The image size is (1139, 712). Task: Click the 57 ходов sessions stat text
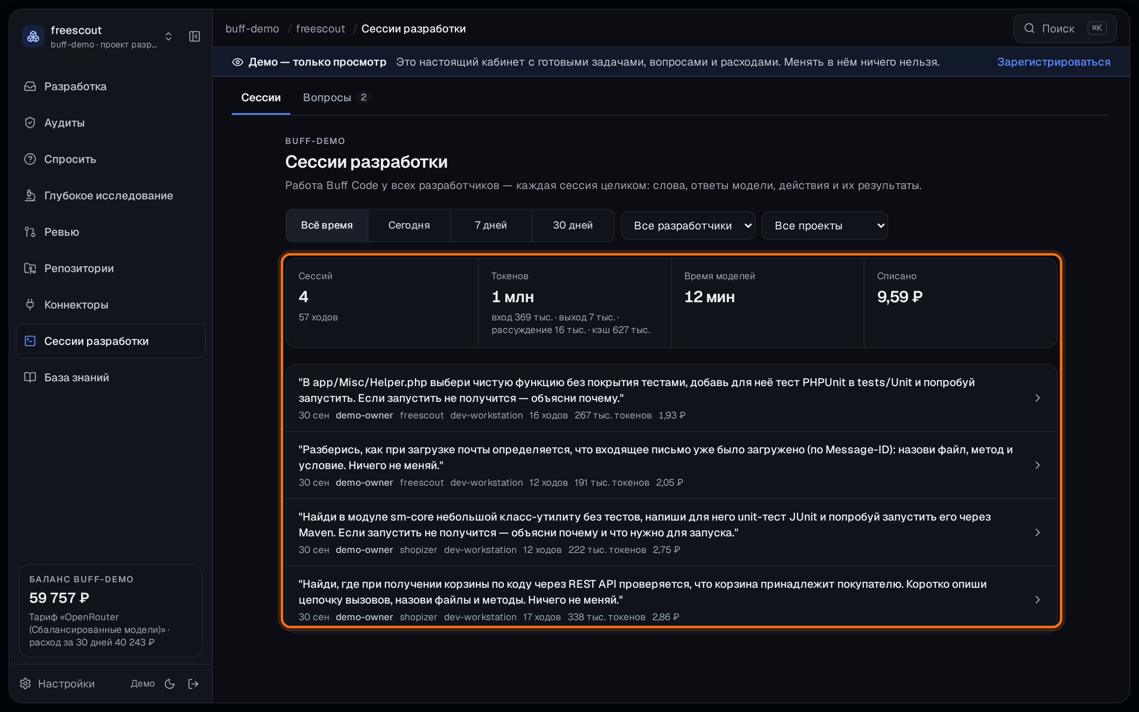(x=318, y=317)
